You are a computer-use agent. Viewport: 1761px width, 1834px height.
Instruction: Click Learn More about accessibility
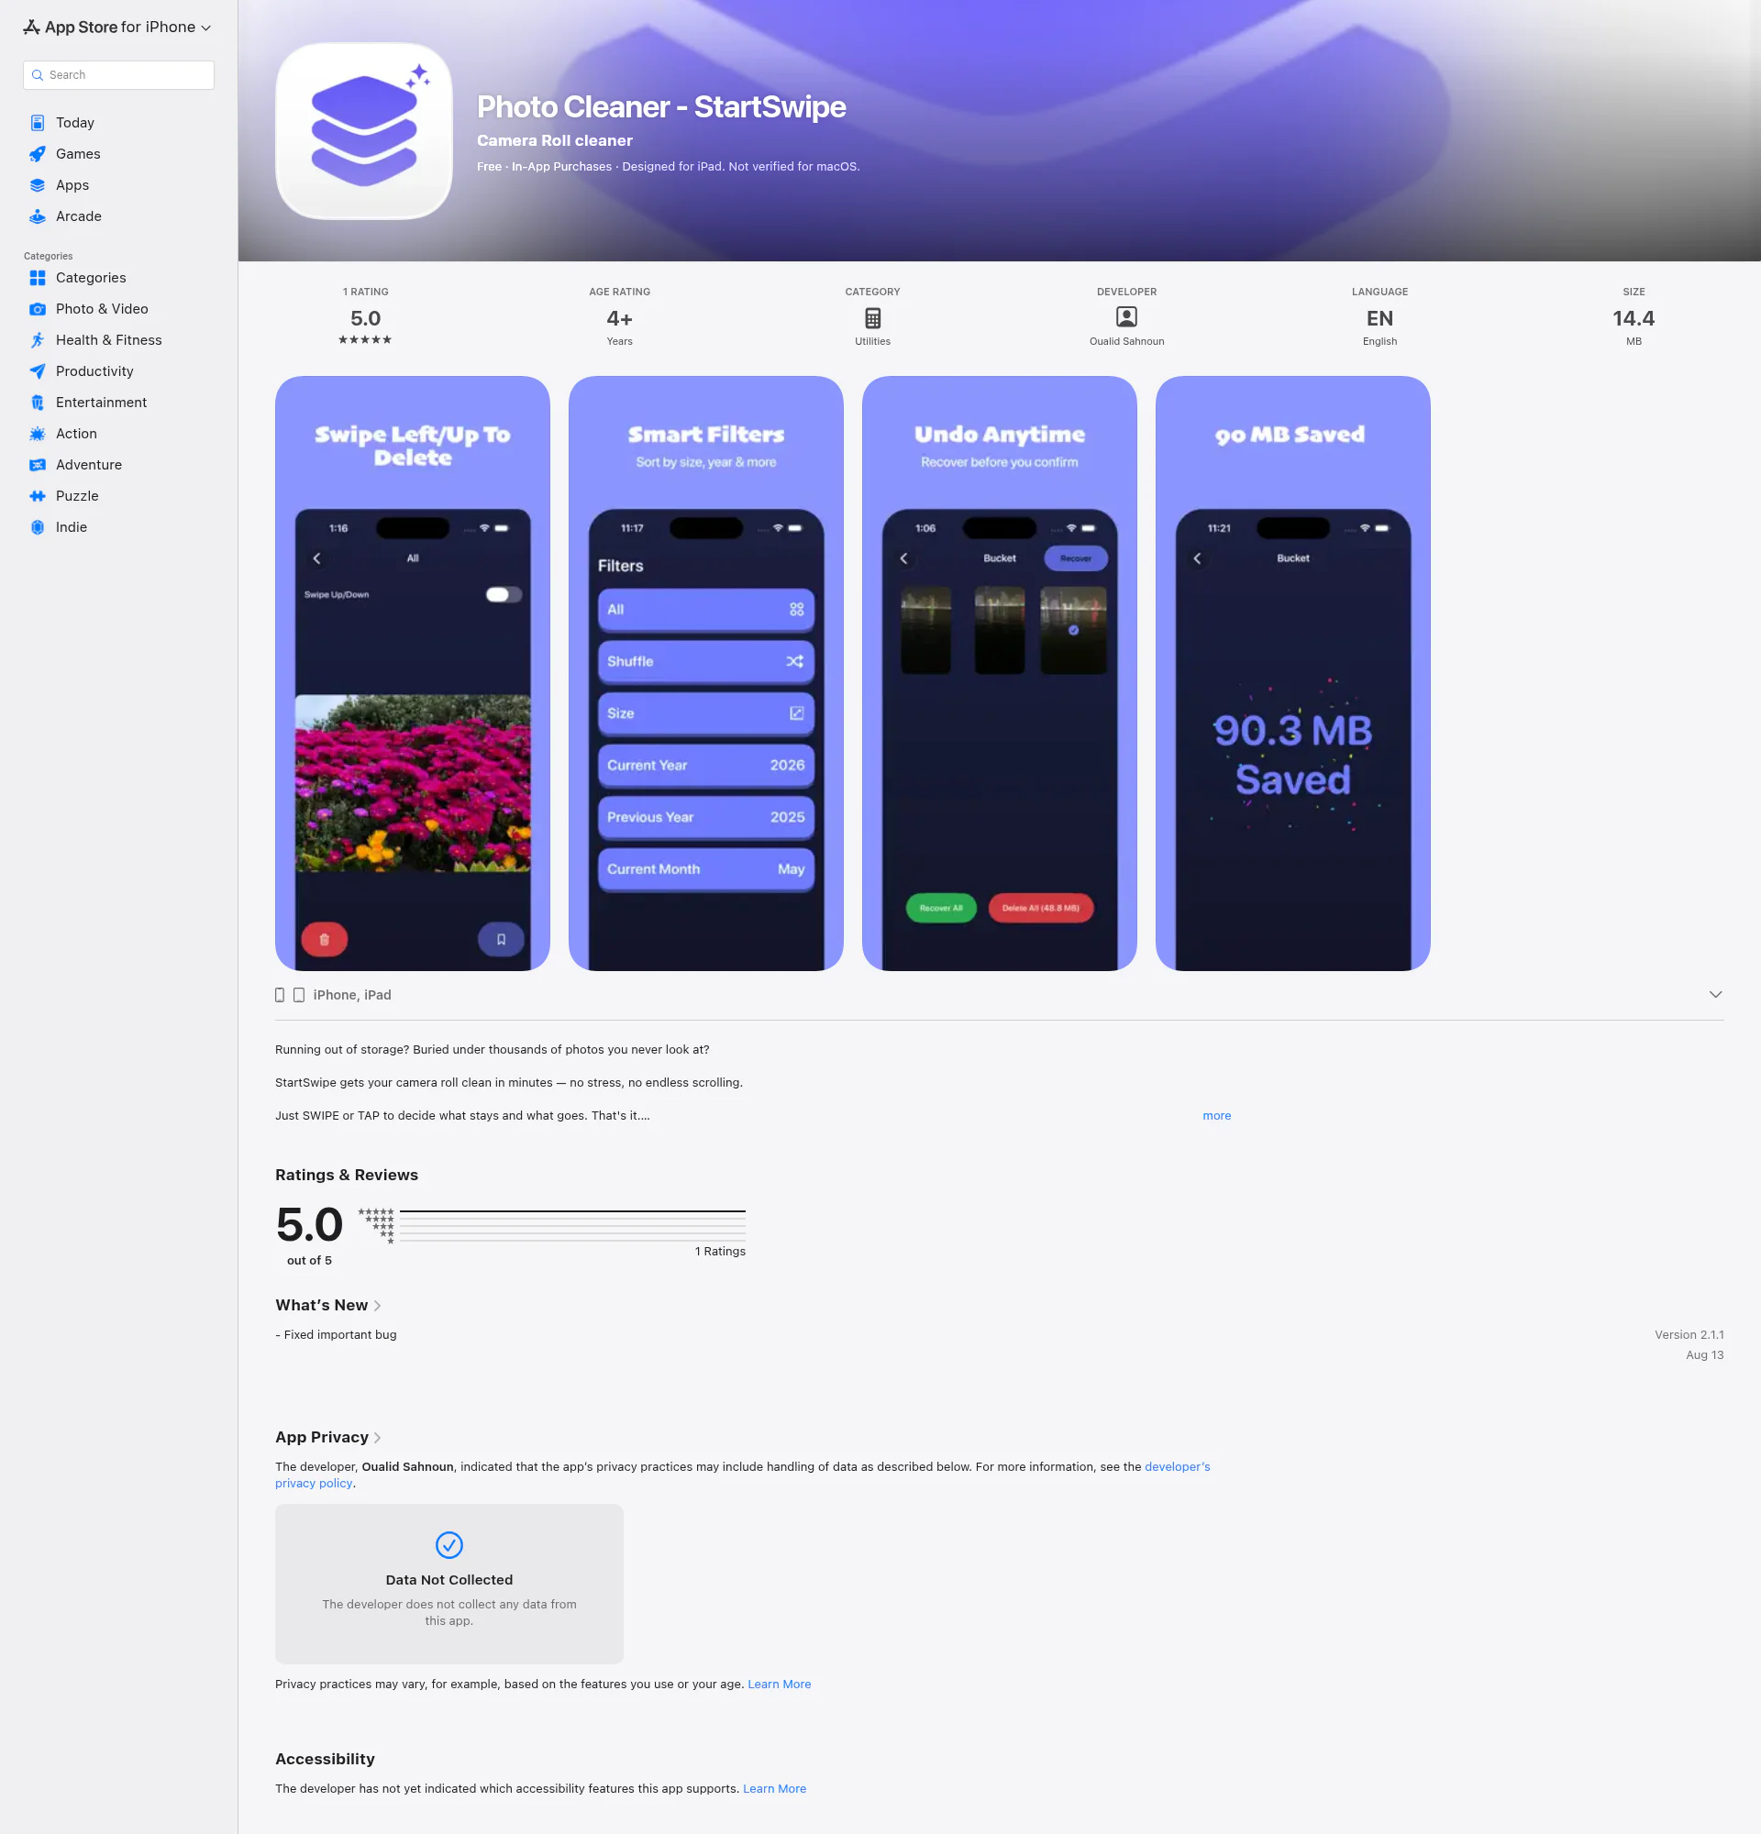[x=775, y=1788]
